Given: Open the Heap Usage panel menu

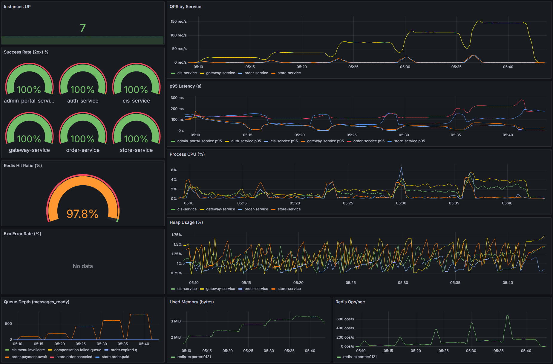Looking at the screenshot, I should tap(186, 222).
